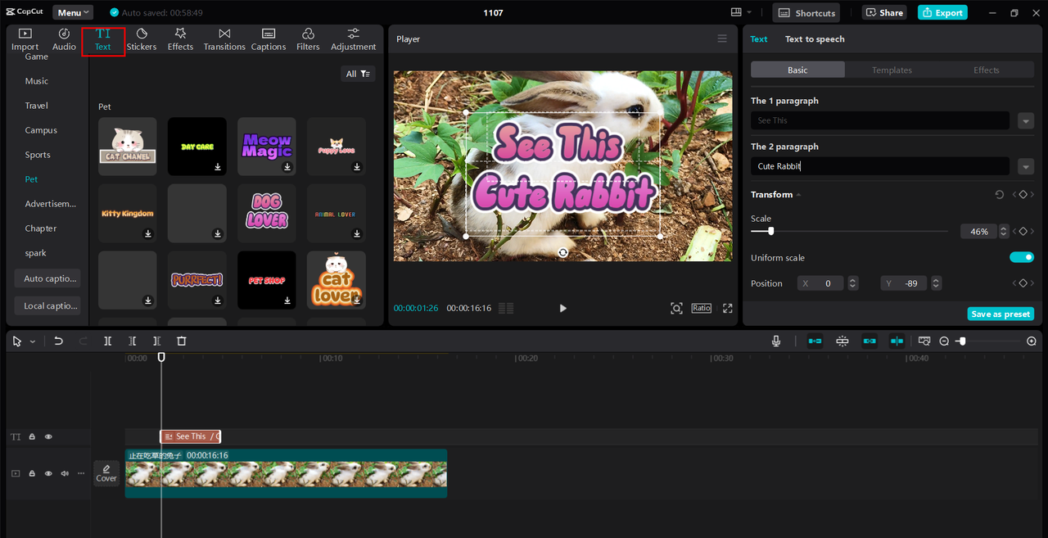Select the Travel text category
Viewport: 1048px width, 538px height.
click(37, 106)
